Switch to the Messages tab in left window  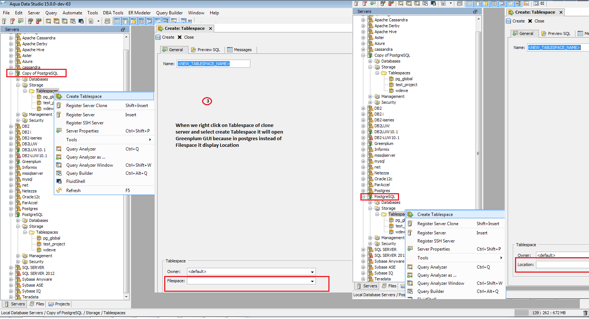(x=240, y=50)
